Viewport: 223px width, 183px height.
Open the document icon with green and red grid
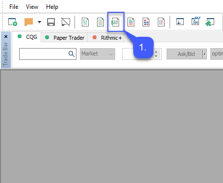point(100,22)
